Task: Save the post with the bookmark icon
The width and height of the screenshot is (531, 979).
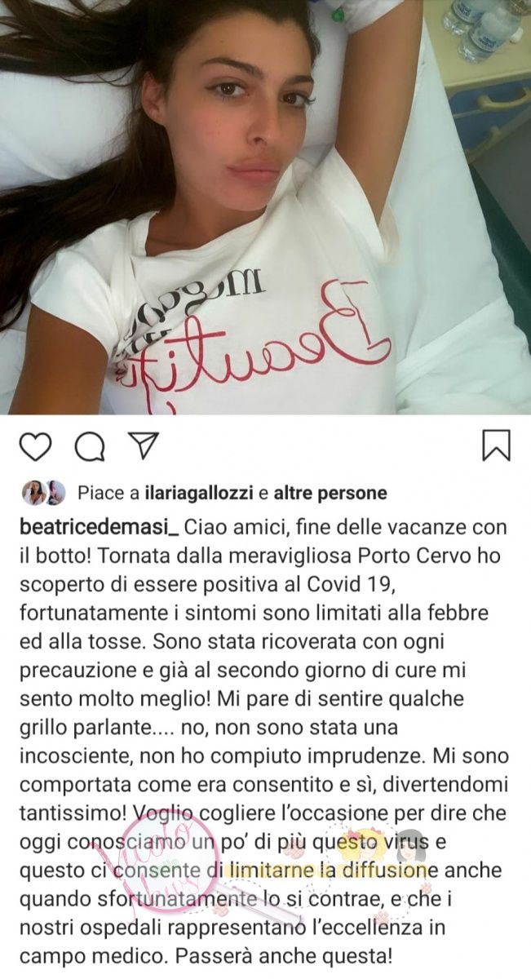Action: 496,445
